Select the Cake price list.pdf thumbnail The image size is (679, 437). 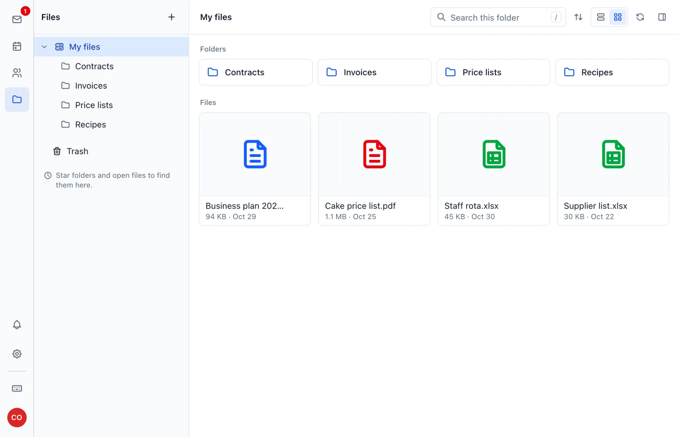(x=374, y=154)
